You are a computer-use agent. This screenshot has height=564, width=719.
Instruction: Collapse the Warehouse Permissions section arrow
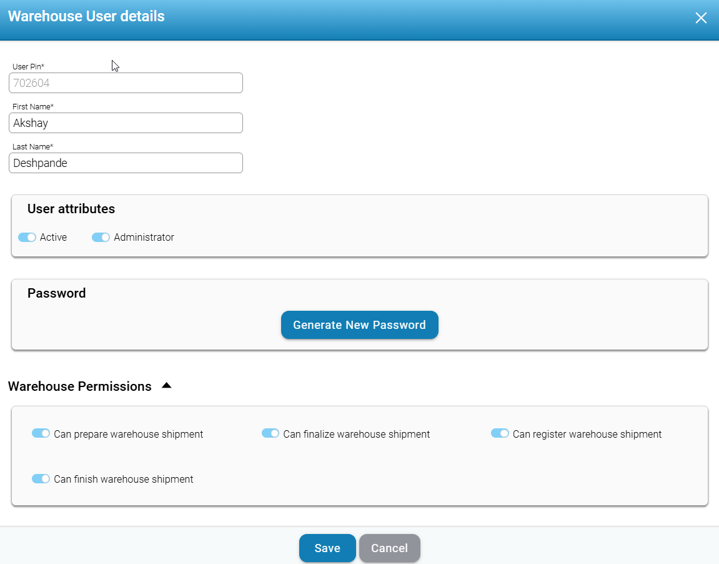(166, 386)
